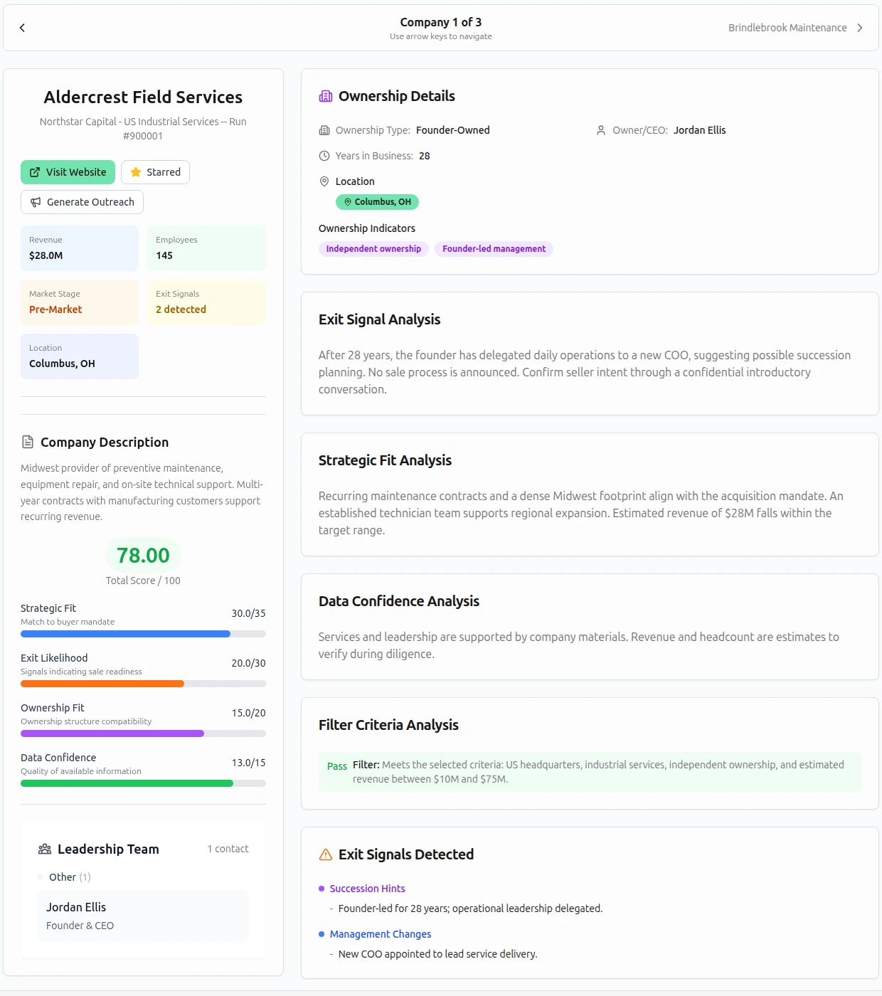Image resolution: width=882 pixels, height=996 pixels.
Task: Go back with the left chevron arrow
Action: click(x=22, y=28)
